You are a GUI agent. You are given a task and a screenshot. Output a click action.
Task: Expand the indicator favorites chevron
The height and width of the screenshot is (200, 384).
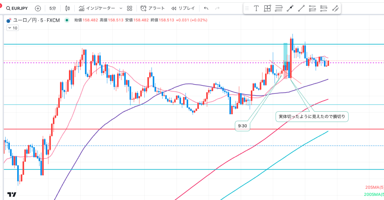tap(120, 8)
